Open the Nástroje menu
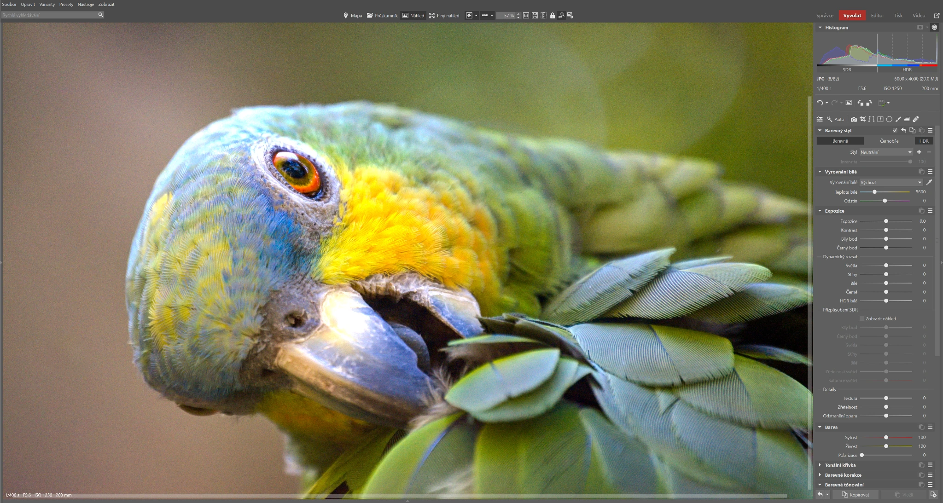 (86, 5)
